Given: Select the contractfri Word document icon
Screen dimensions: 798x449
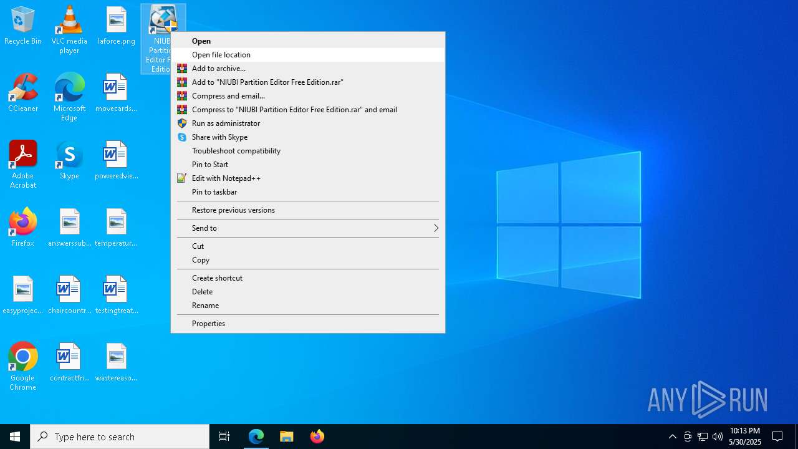Looking at the screenshot, I should 69,363.
